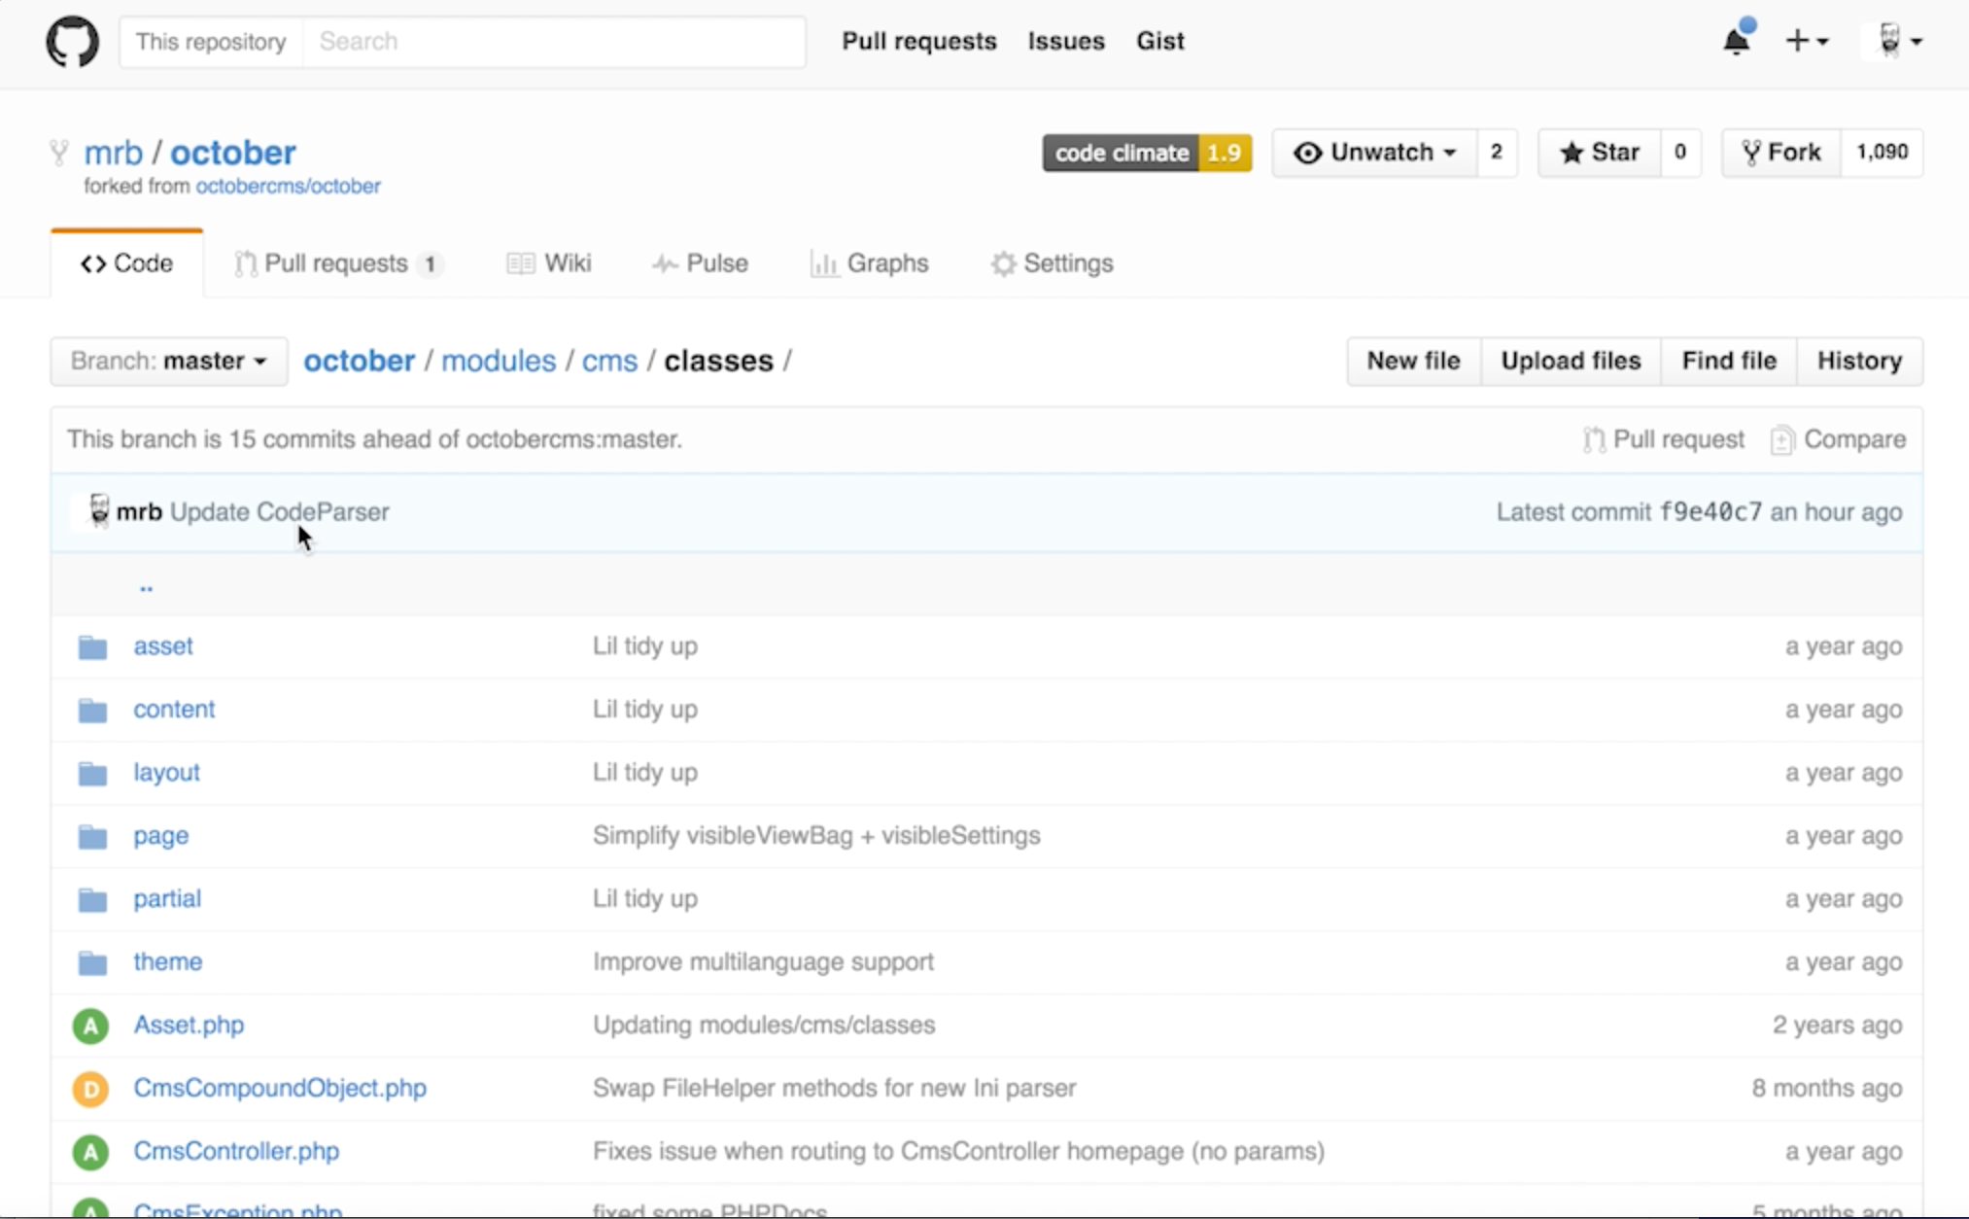Open the Graphs tab
This screenshot has width=1969, height=1219.
pyautogui.click(x=870, y=263)
